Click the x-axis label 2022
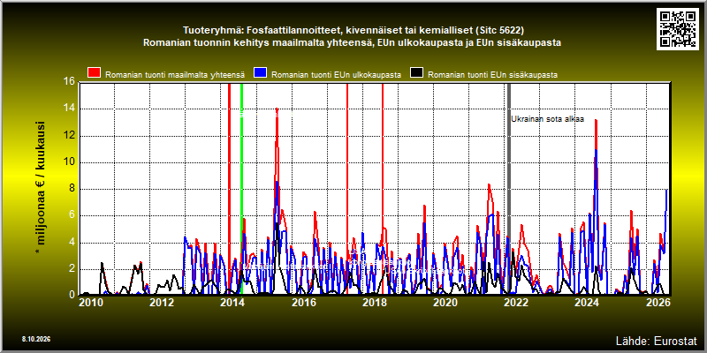 tap(516, 303)
